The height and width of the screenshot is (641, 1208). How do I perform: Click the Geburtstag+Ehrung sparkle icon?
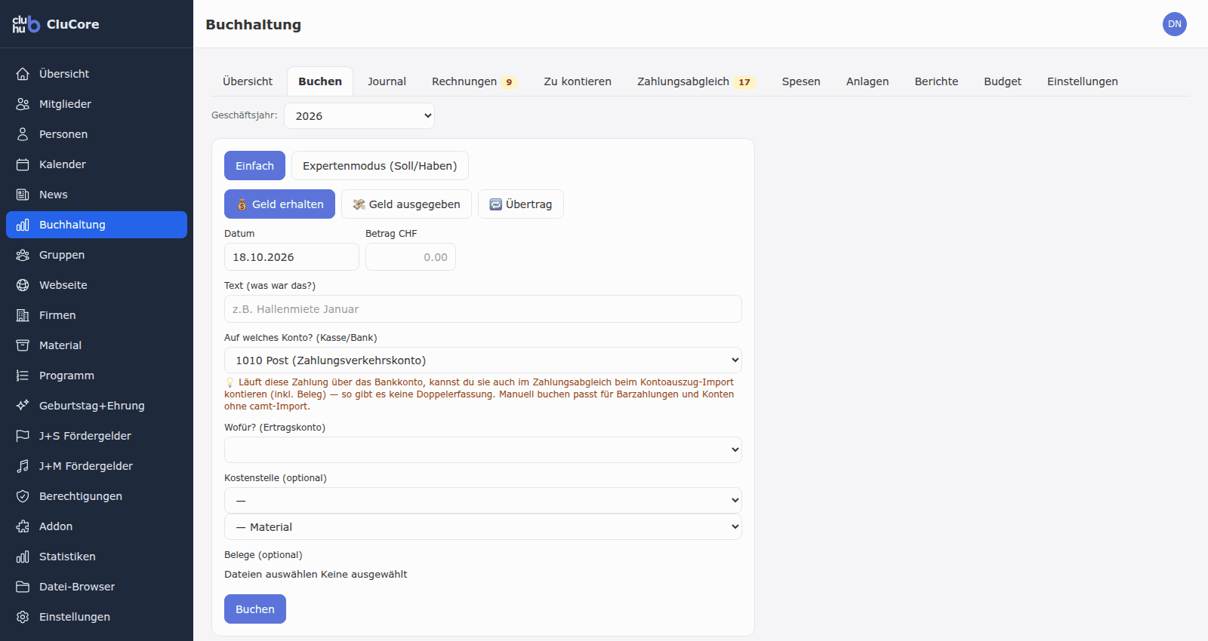click(23, 406)
